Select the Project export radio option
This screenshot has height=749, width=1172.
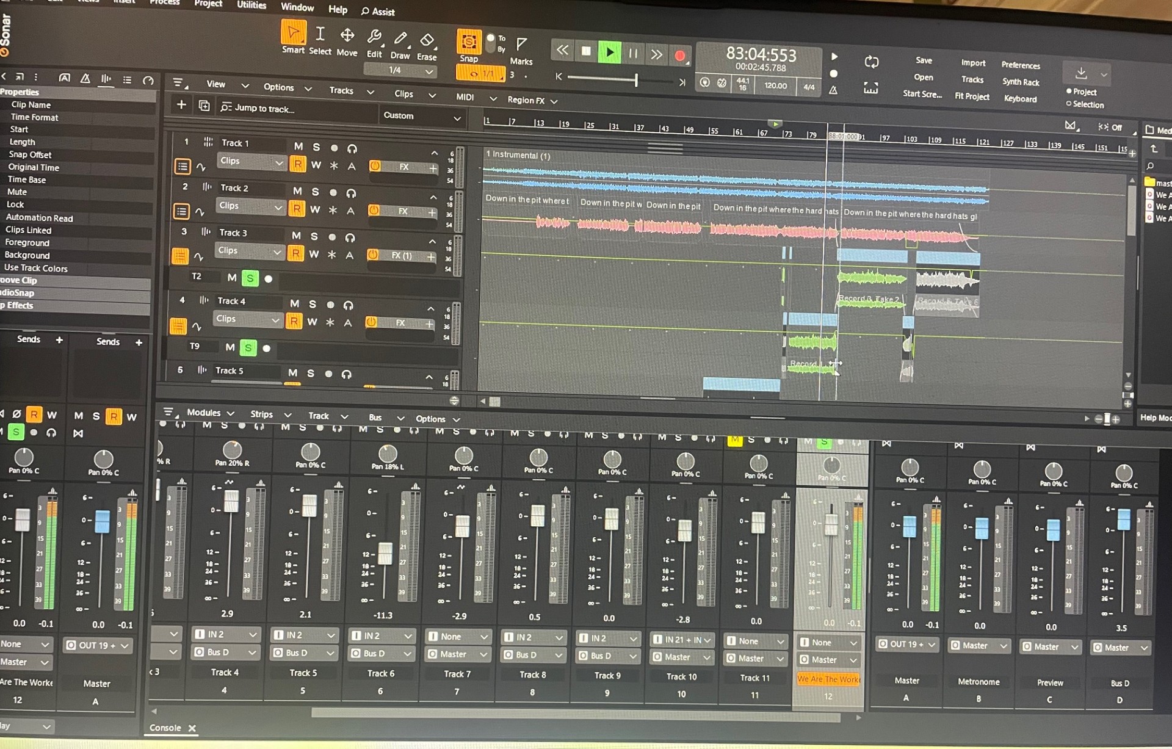1081,92
